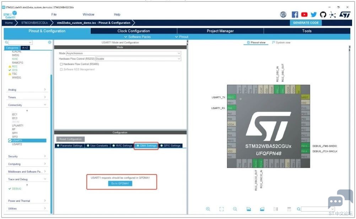
Task: Switch to Clock Configuration tab
Action: 134,31
